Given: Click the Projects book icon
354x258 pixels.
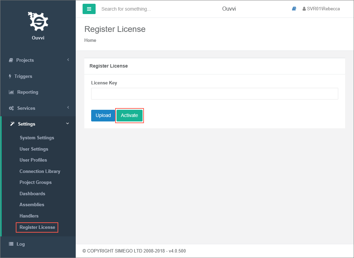Looking at the screenshot, I should click(x=11, y=60).
